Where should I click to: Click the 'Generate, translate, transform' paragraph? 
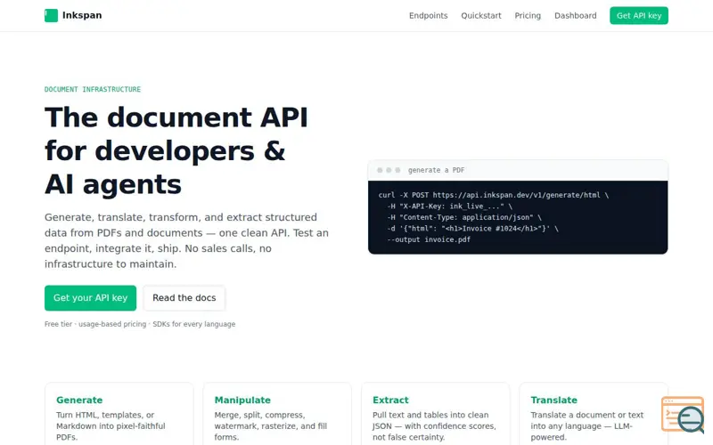click(x=186, y=240)
